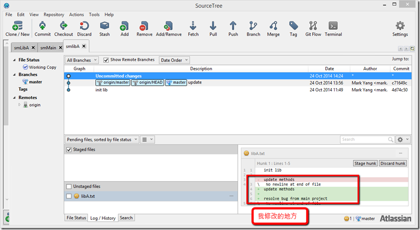Open the diff header ellipsis menu

click(400, 153)
